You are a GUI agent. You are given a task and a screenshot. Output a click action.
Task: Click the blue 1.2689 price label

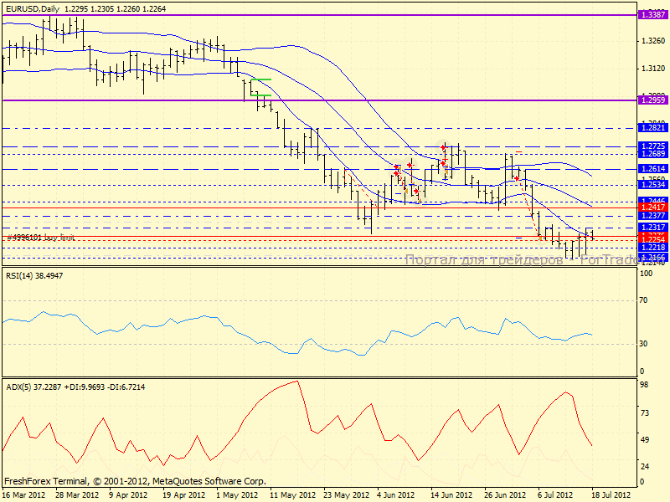tap(652, 154)
